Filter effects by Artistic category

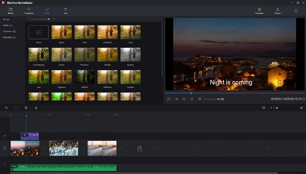pos(7,25)
